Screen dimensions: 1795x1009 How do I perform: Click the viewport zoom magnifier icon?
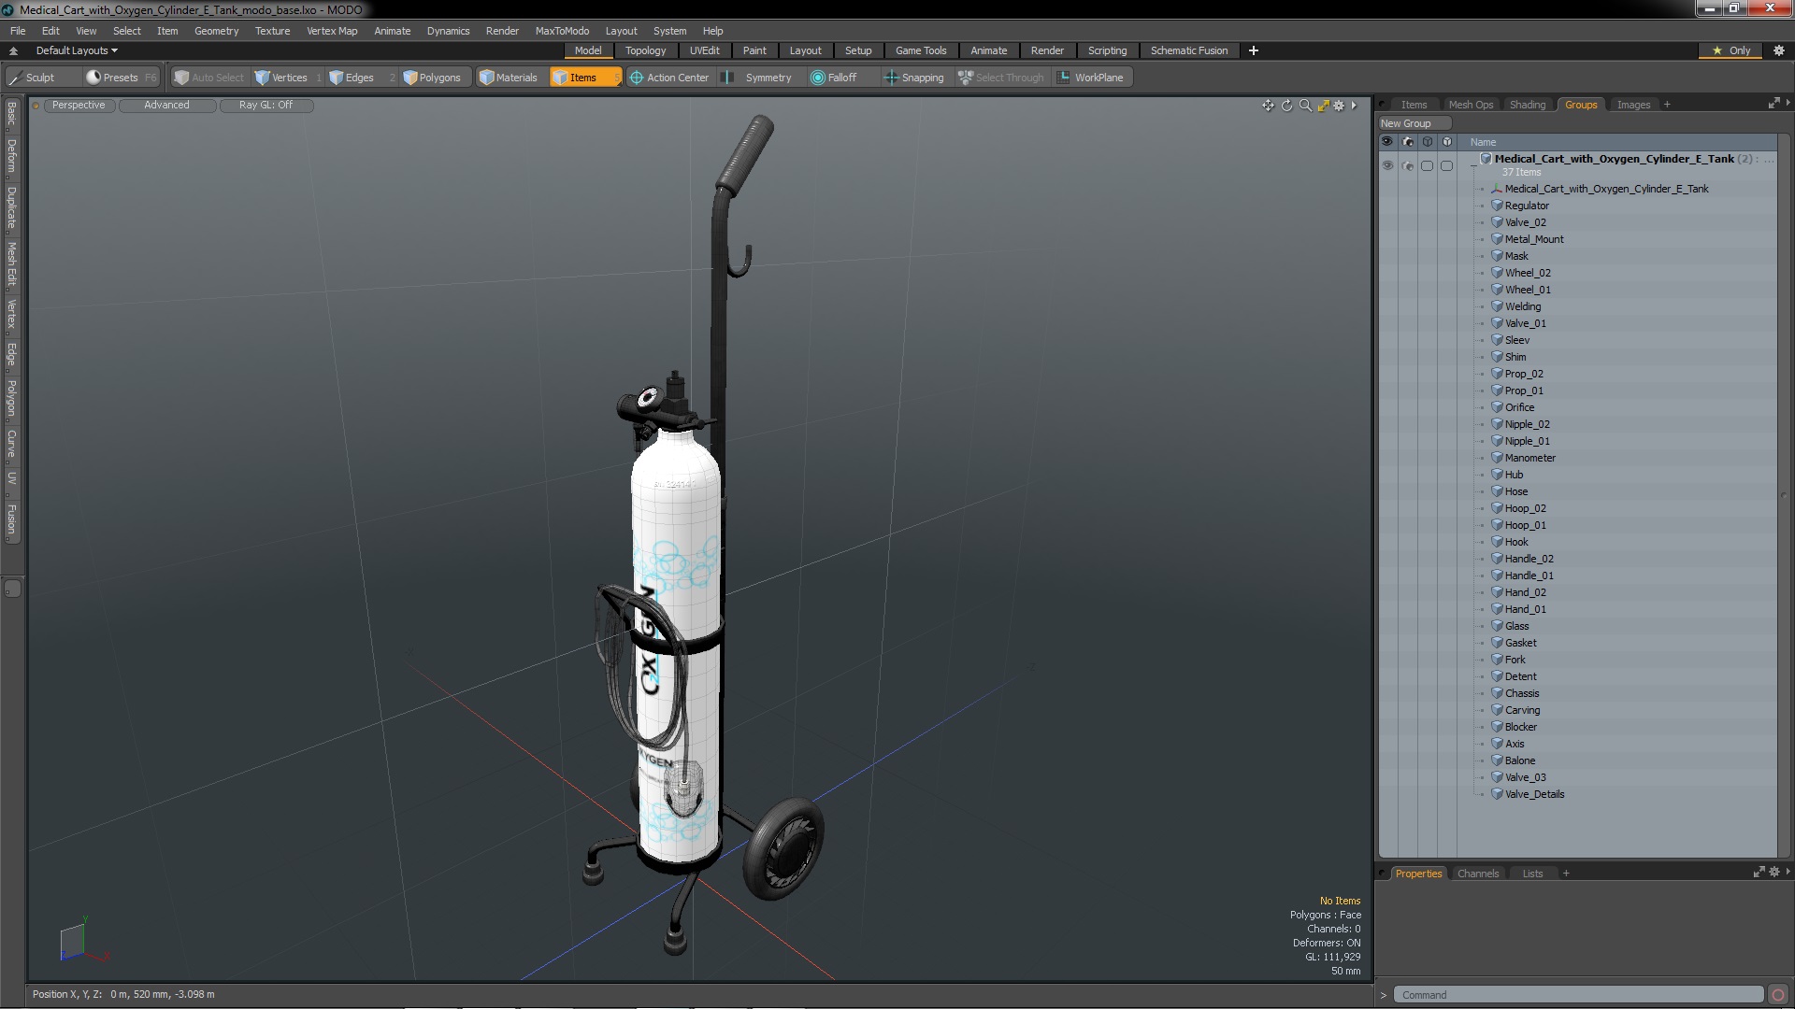click(1305, 106)
